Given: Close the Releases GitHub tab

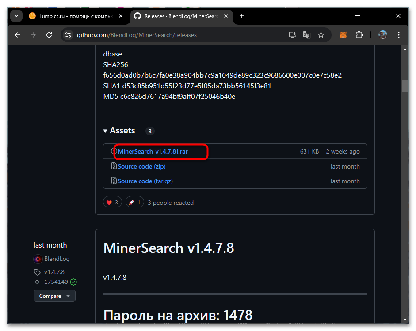Looking at the screenshot, I should pos(226,16).
